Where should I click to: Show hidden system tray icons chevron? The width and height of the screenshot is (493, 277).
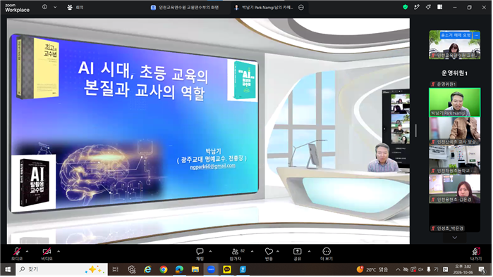tap(398, 269)
